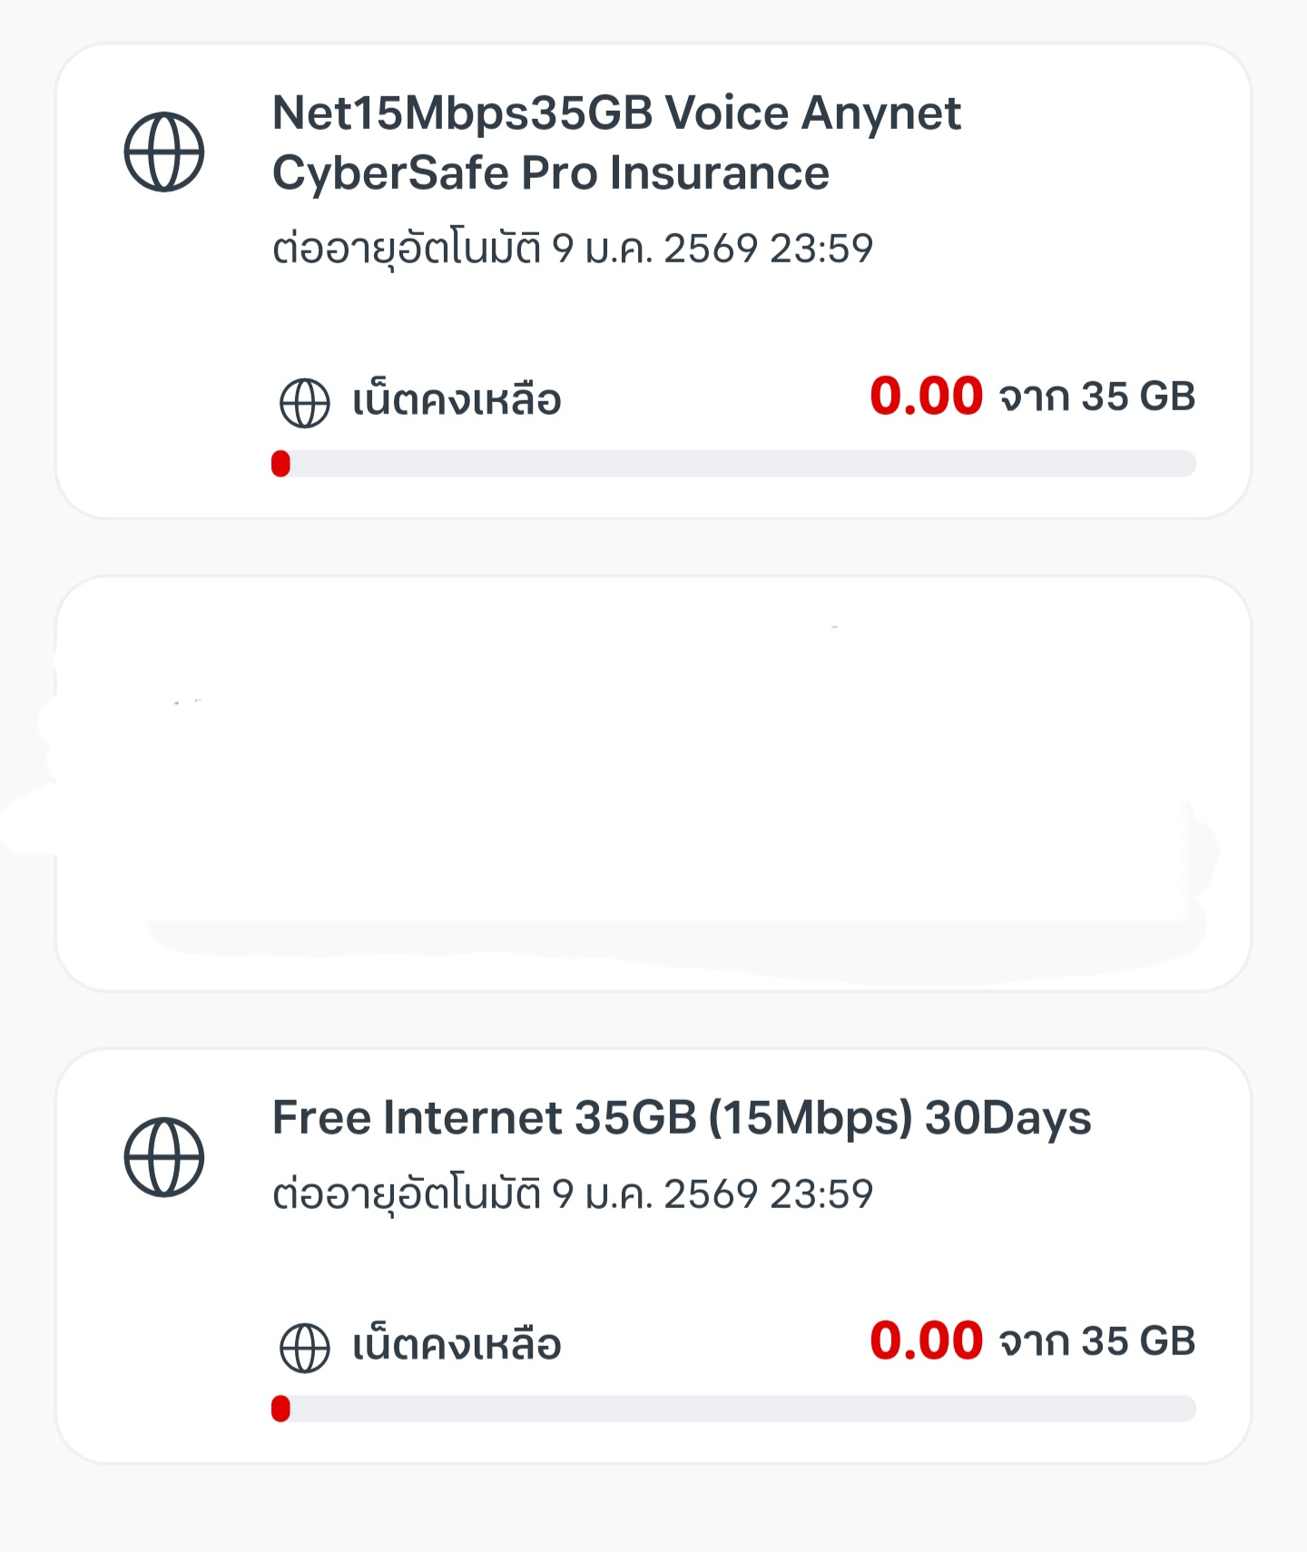1307x1552 pixels.
Task: Click small globe icon in Net15Mbps35GB card
Action: 305,402
